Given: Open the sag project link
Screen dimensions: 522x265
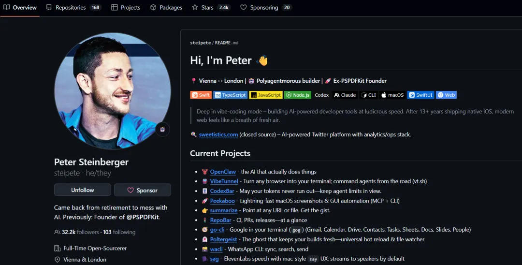Looking at the screenshot, I should point(215,259).
